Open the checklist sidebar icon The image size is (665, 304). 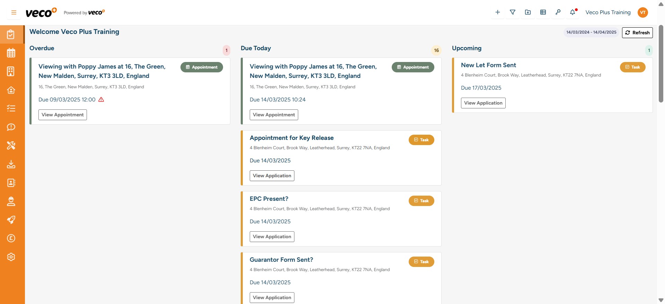11,108
